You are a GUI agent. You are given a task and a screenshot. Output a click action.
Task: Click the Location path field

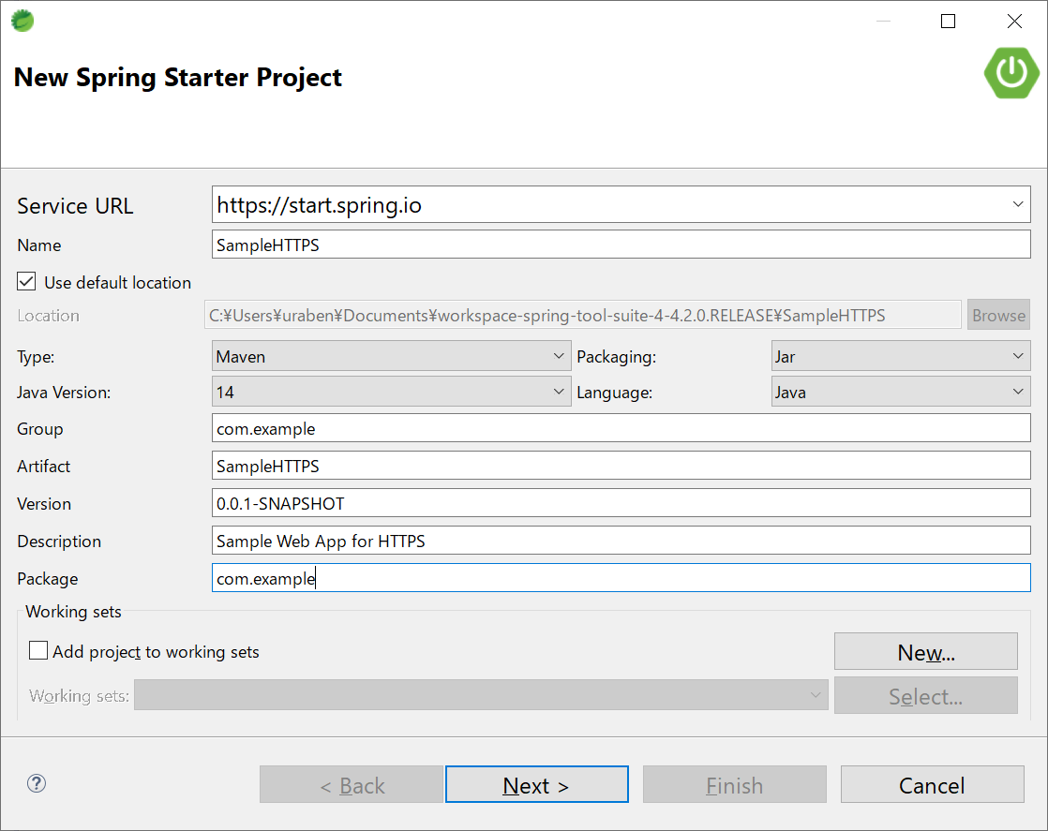pos(583,315)
